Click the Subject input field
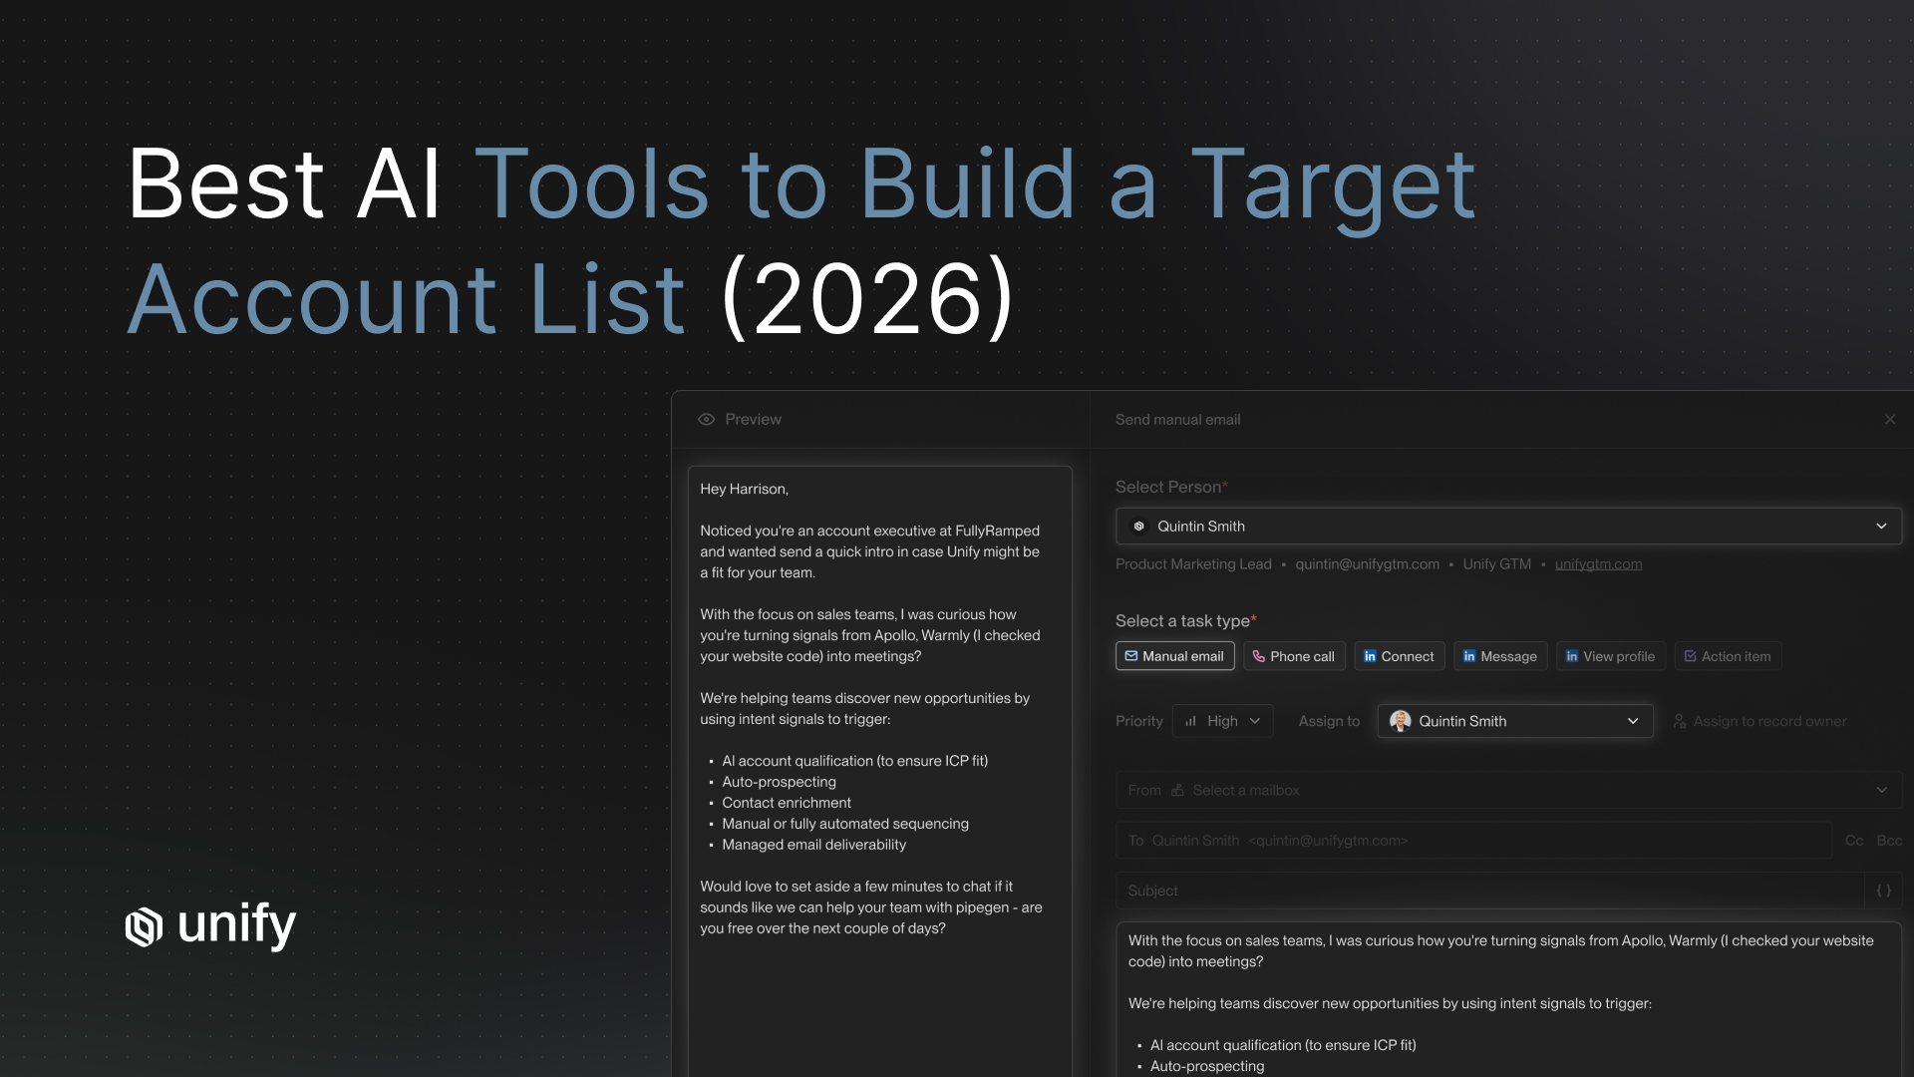This screenshot has height=1077, width=1914. 1489,891
